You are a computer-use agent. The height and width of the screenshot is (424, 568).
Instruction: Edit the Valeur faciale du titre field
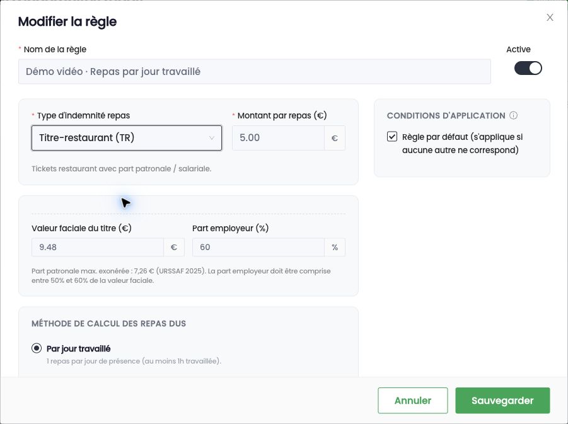[98, 248]
